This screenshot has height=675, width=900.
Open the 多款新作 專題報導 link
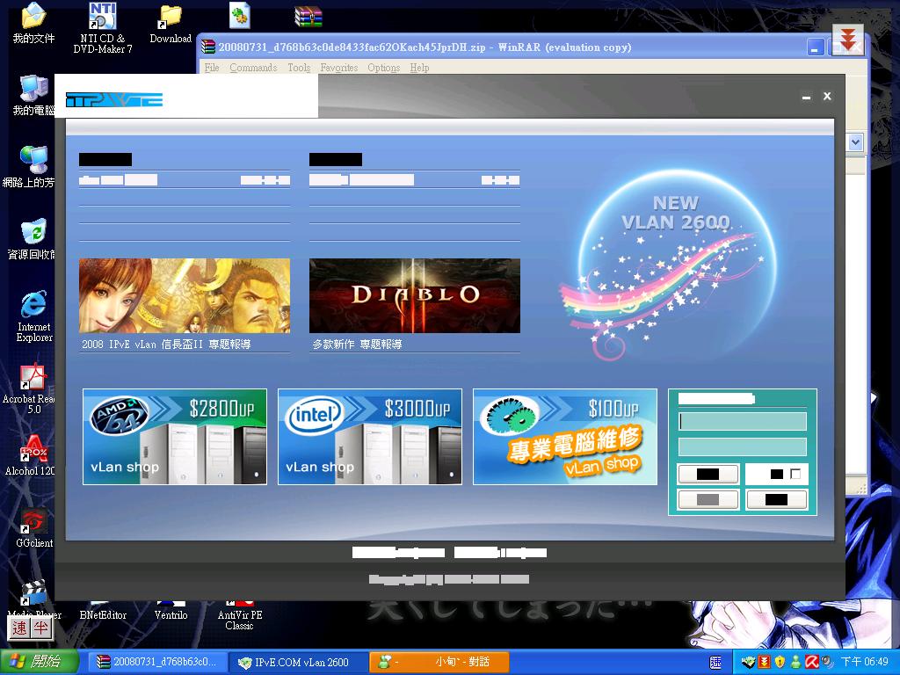[x=357, y=345]
